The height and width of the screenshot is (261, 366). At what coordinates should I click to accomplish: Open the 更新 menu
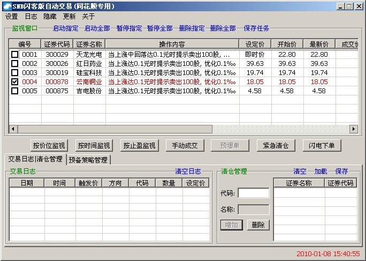pyautogui.click(x=70, y=17)
